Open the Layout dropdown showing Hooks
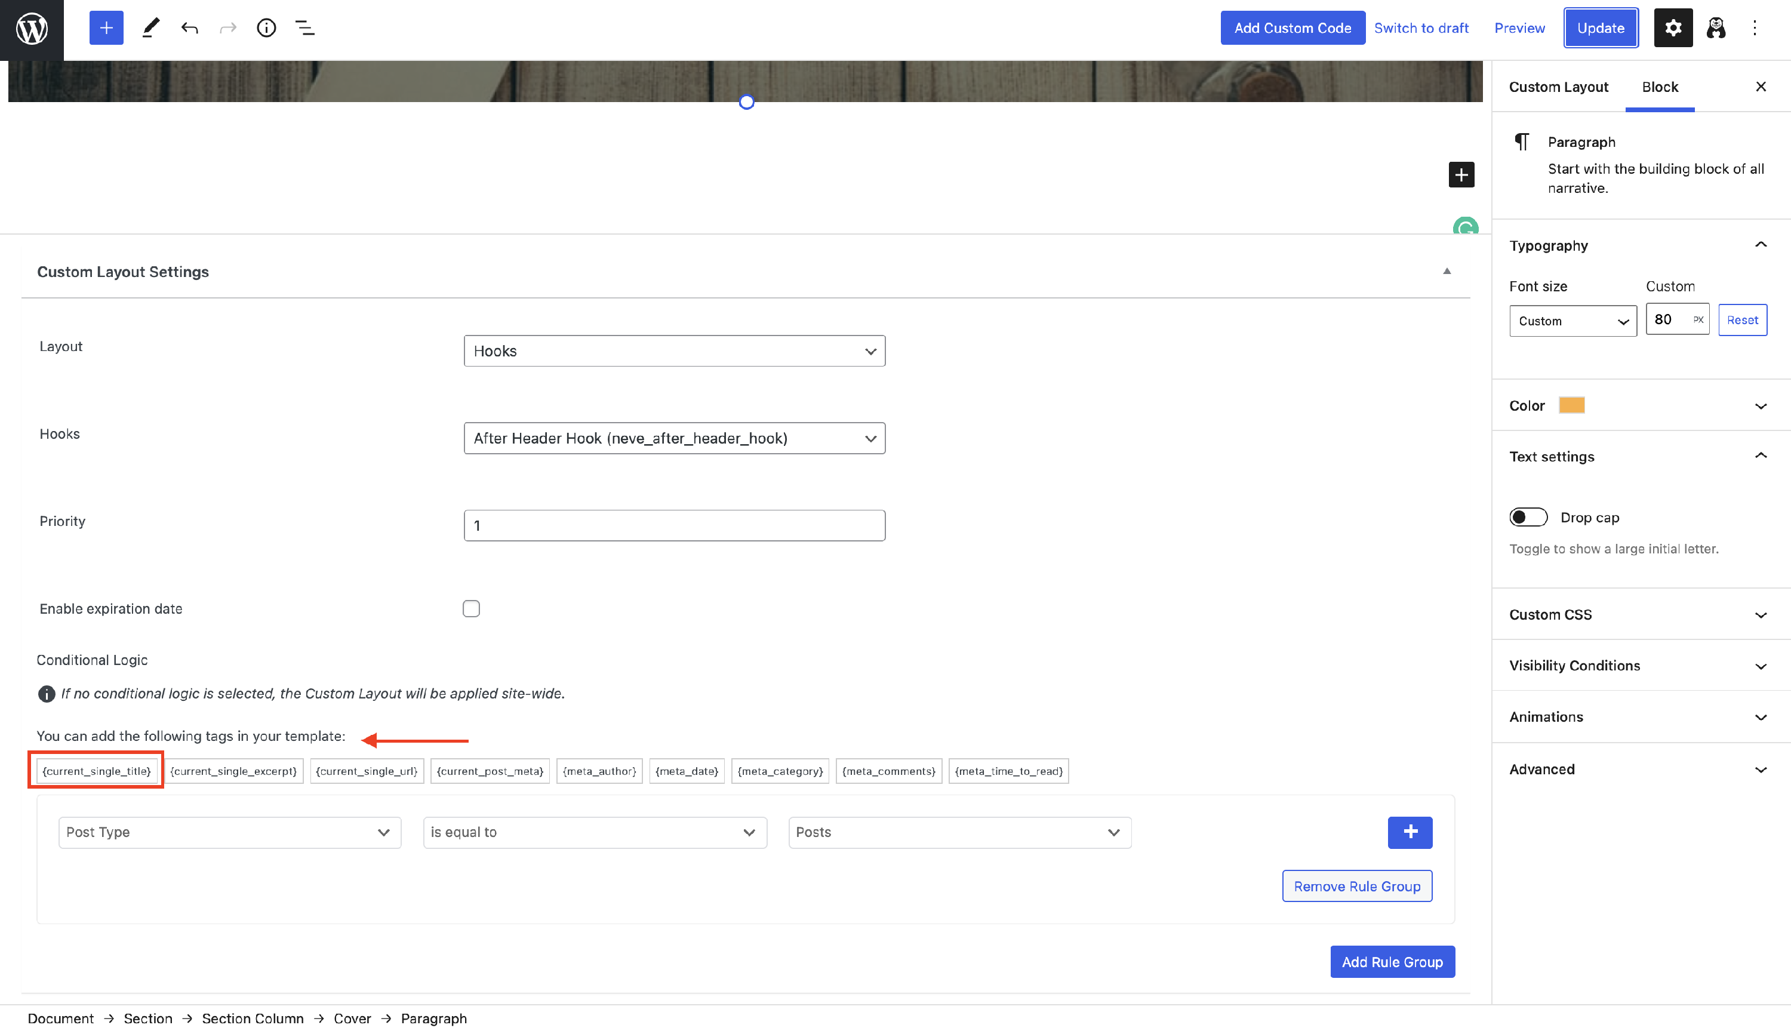Viewport: 1791px width, 1031px height. (x=673, y=350)
